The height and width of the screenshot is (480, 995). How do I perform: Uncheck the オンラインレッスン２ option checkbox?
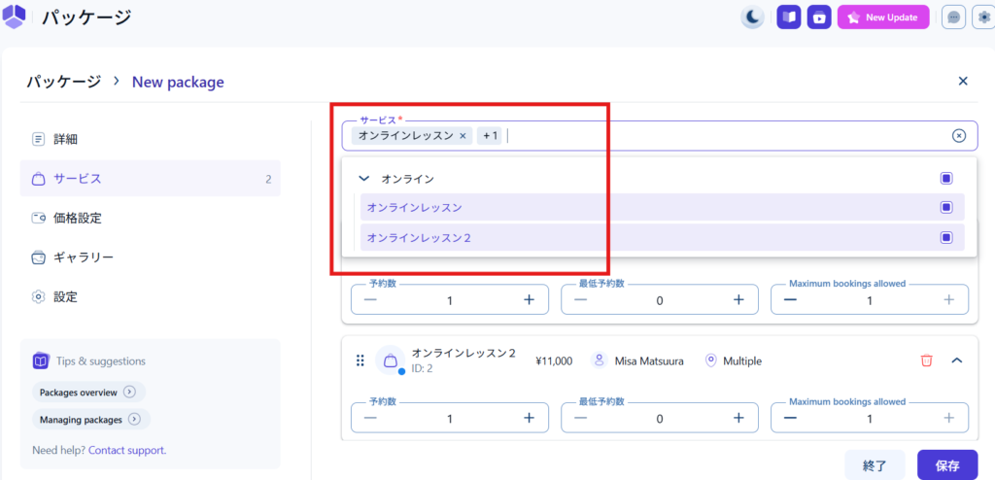[945, 237]
